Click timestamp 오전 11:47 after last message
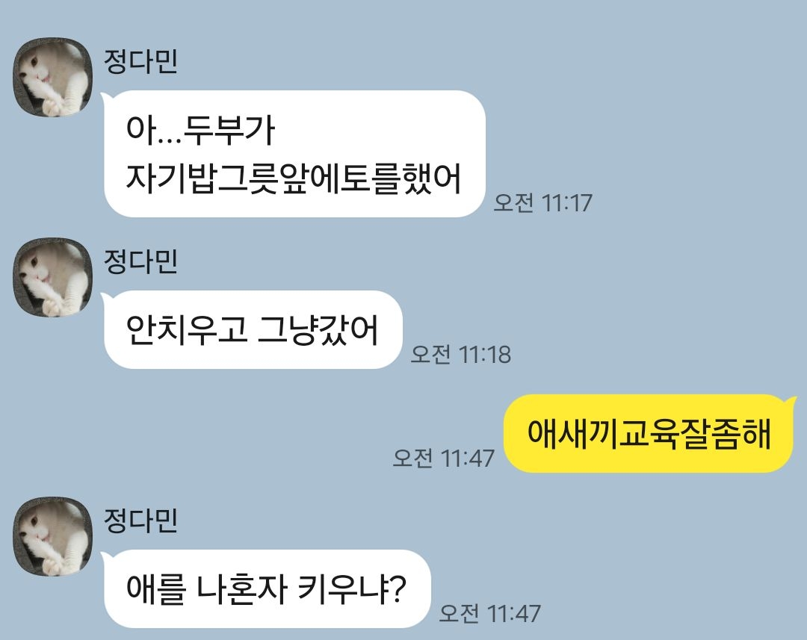807x640 pixels. tap(489, 612)
